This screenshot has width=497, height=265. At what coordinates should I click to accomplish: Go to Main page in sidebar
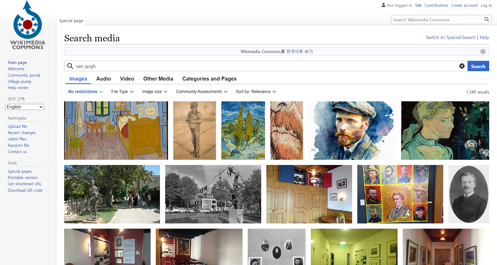pyautogui.click(x=17, y=62)
